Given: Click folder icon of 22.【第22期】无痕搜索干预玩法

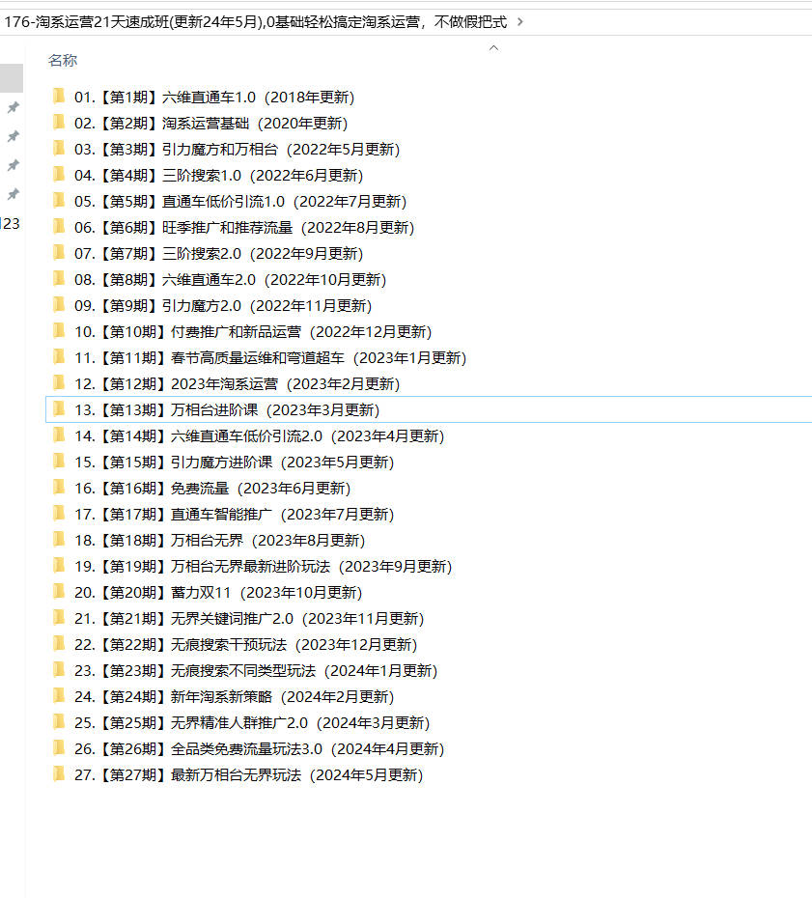Looking at the screenshot, I should coord(59,643).
